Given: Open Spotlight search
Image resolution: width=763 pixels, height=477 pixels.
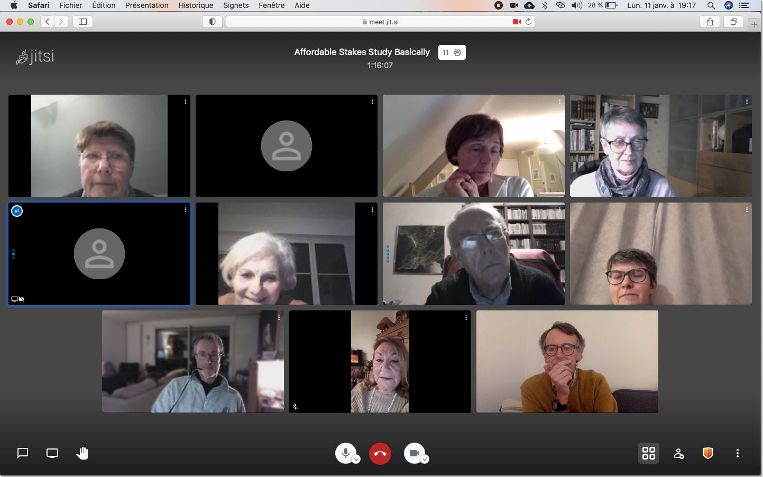Looking at the screenshot, I should [x=711, y=5].
